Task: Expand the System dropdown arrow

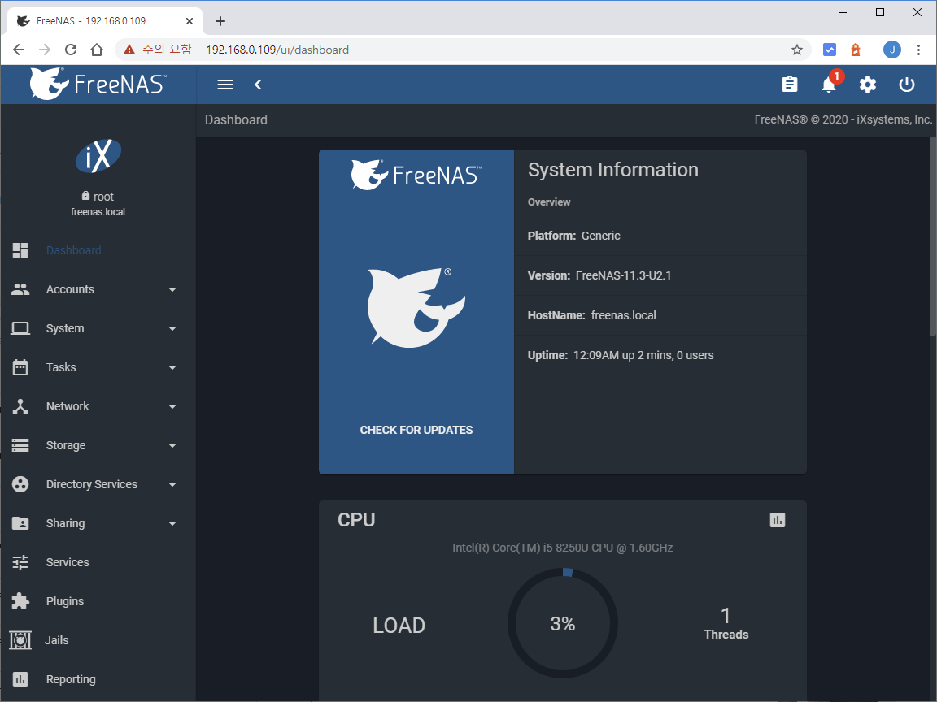Action: pyautogui.click(x=172, y=328)
